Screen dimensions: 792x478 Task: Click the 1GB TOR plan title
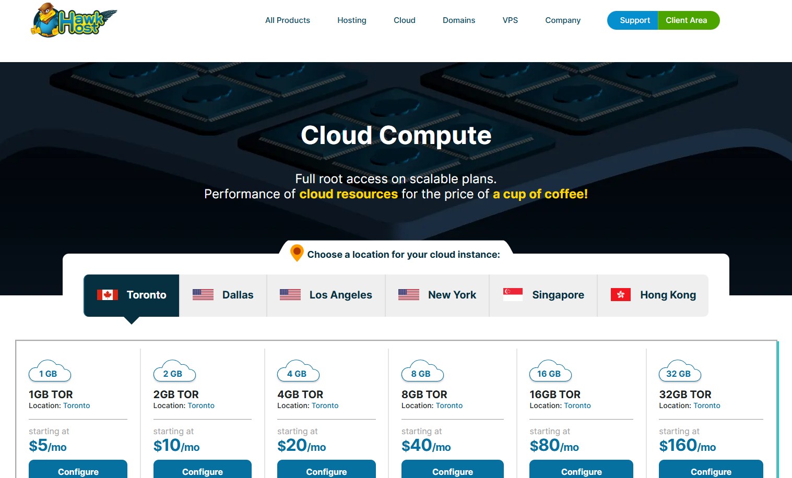[51, 395]
